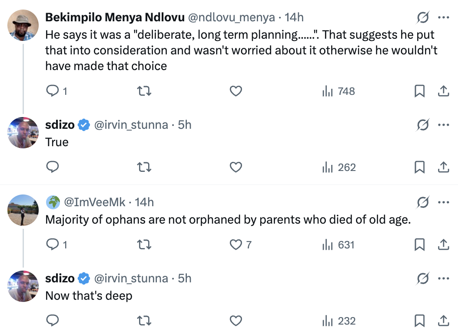View analytics showing 748 views
The height and width of the screenshot is (335, 458).
click(x=339, y=91)
